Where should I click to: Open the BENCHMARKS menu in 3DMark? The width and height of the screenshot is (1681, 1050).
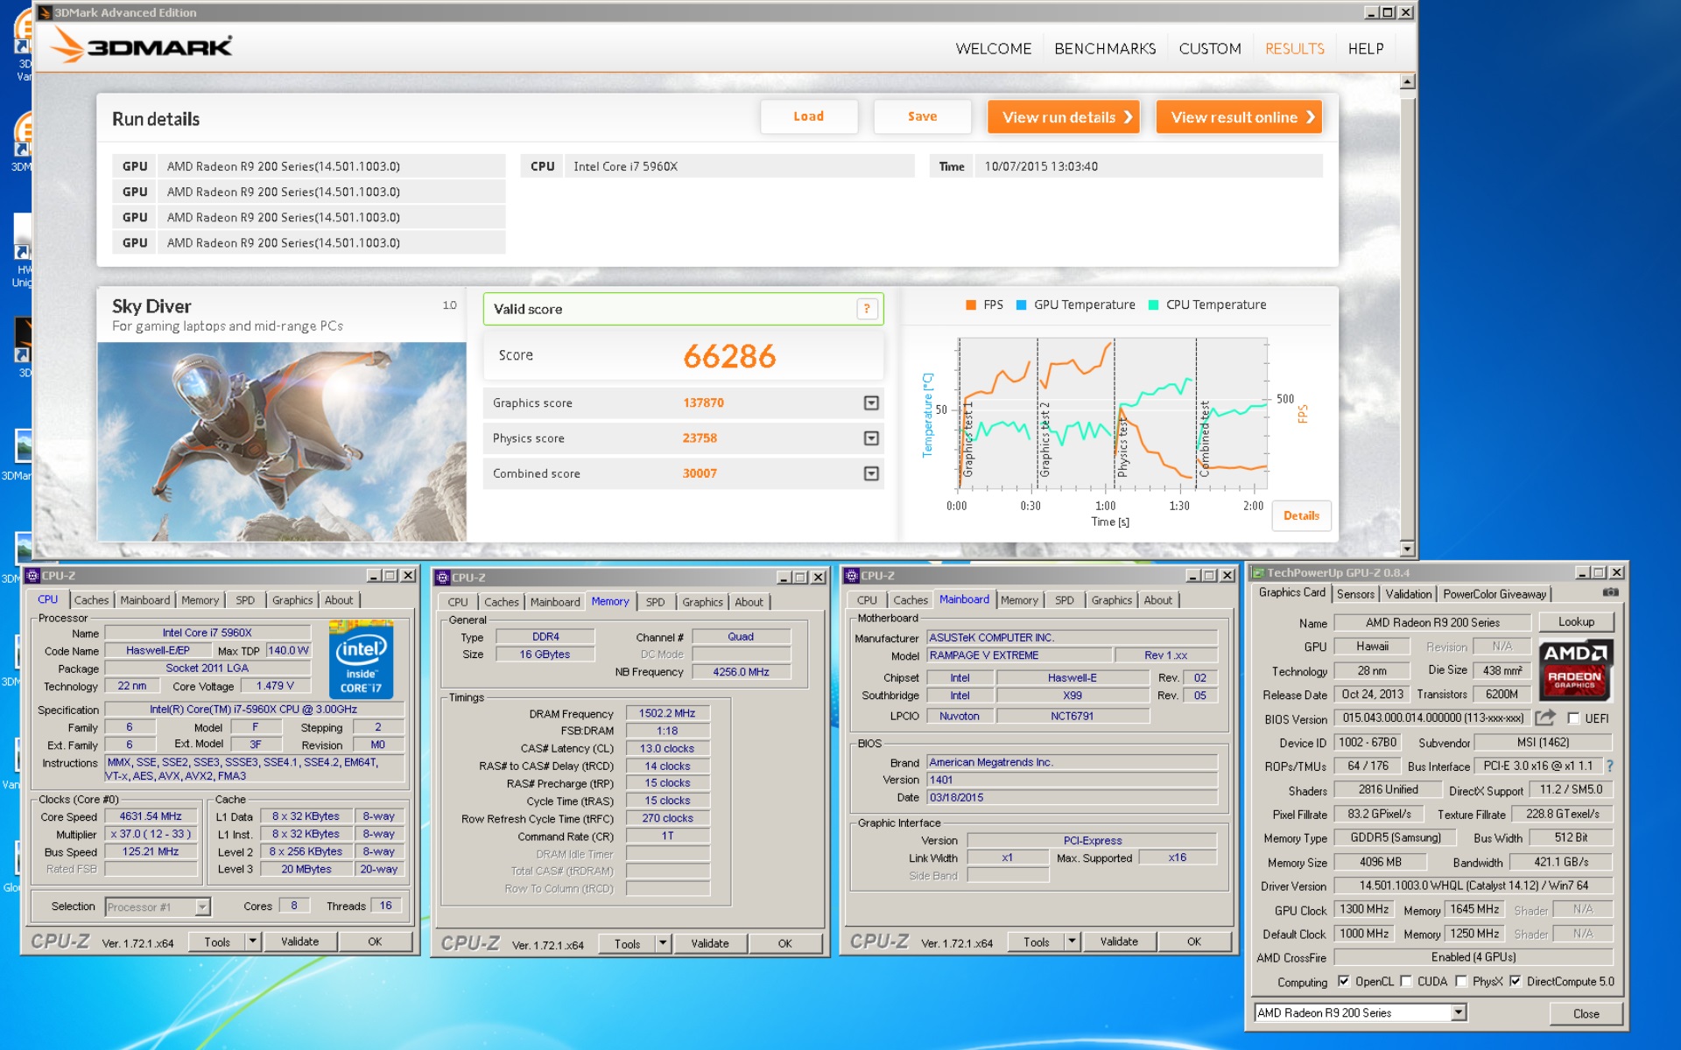(1105, 49)
